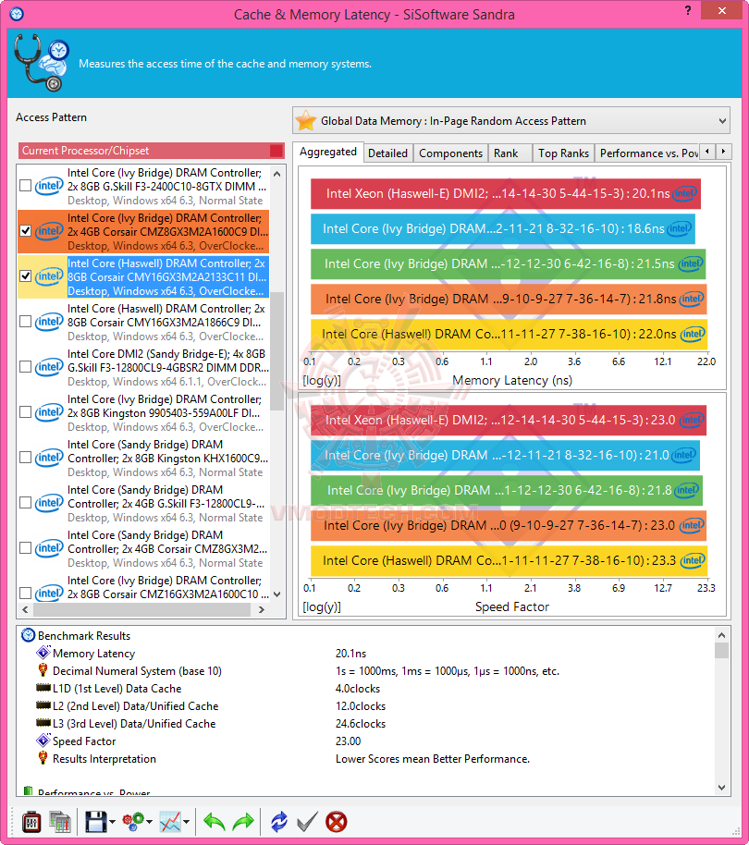Screen dimensions: 749x845
Task: Click the tab strip right scroll arrow
Action: (x=723, y=152)
